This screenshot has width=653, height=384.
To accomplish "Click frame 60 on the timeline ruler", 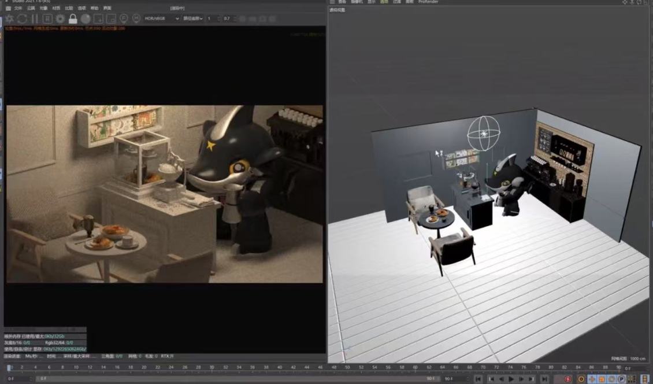I will pyautogui.click(x=415, y=368).
